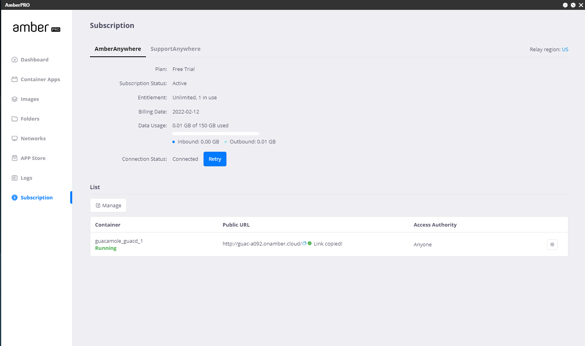The height and width of the screenshot is (346, 585).
Task: Click the AmberPRO title bar text
Action: click(x=17, y=5)
